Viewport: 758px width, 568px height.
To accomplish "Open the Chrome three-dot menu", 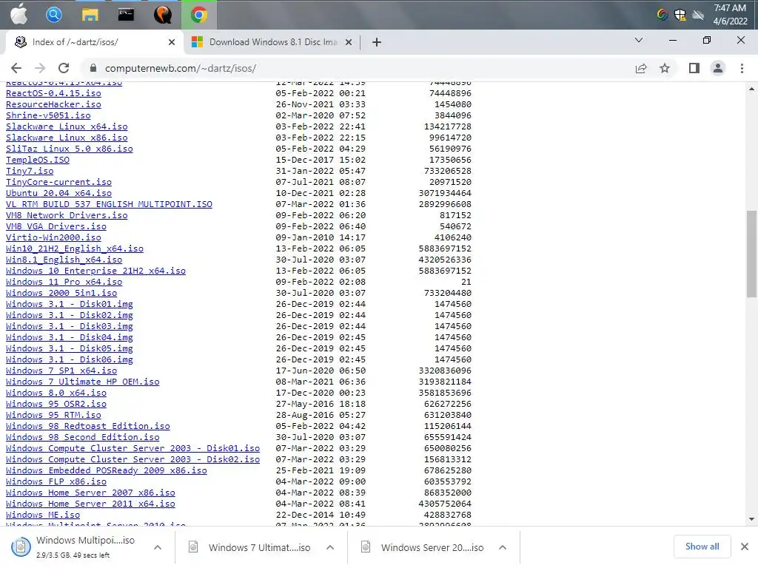I will tap(742, 68).
